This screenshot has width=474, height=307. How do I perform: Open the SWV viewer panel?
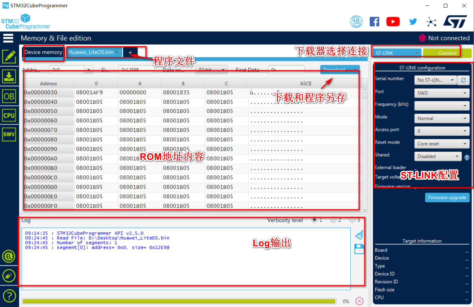click(x=9, y=134)
